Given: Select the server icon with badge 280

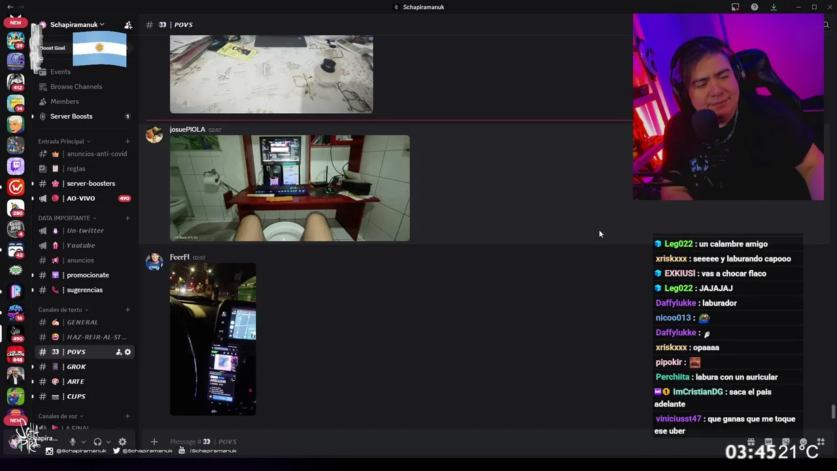Looking at the screenshot, I should (x=16, y=208).
